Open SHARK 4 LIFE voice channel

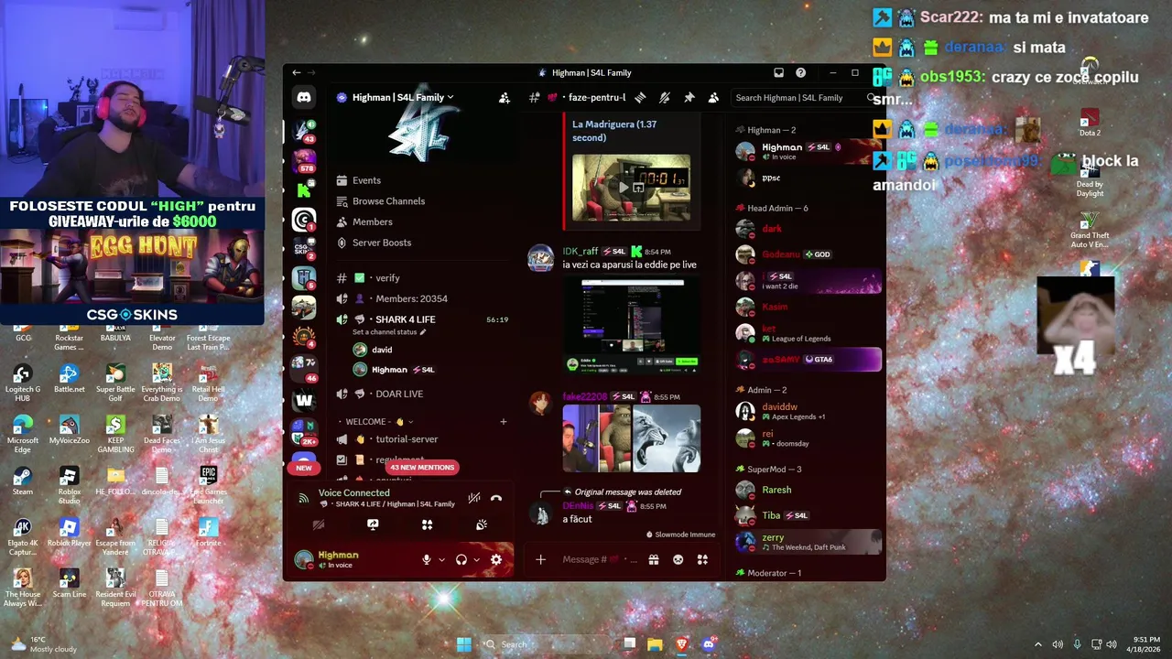pos(405,319)
